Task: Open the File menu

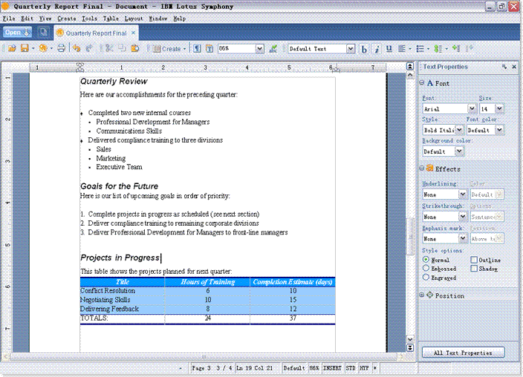Action: click(9, 19)
